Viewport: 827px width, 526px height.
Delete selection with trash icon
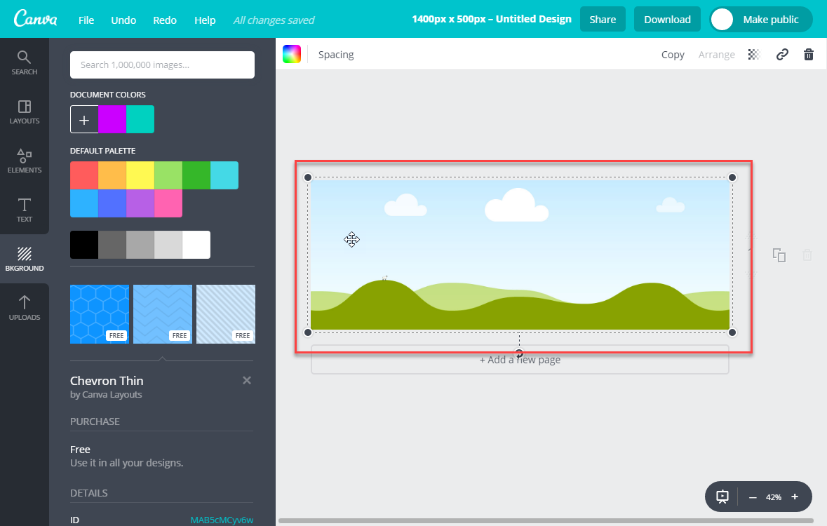[809, 55]
